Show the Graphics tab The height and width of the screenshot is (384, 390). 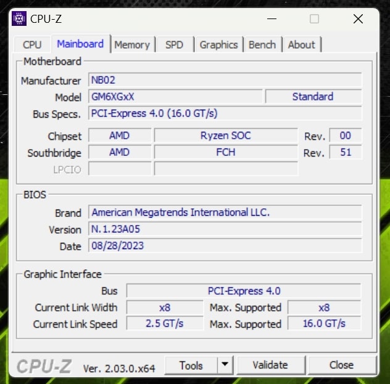(218, 44)
